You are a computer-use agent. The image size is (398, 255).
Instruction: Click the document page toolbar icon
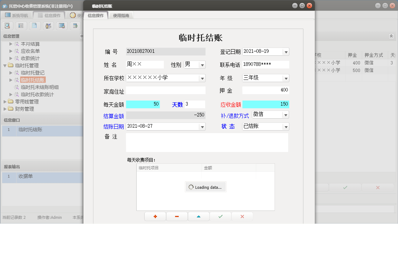[x=34, y=25]
